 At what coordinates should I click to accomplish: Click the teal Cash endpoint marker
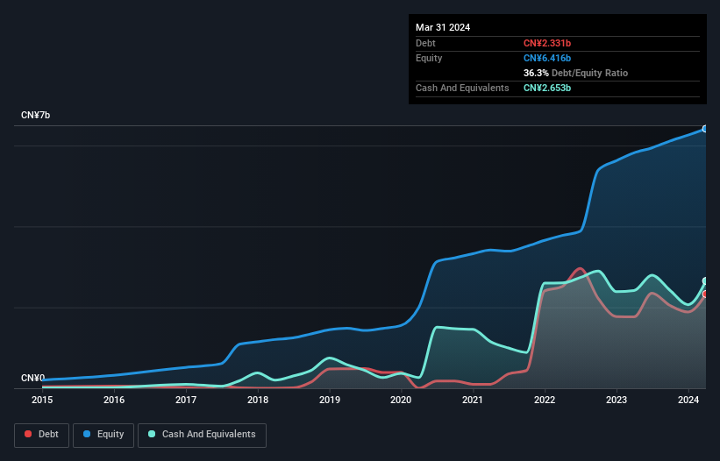705,280
